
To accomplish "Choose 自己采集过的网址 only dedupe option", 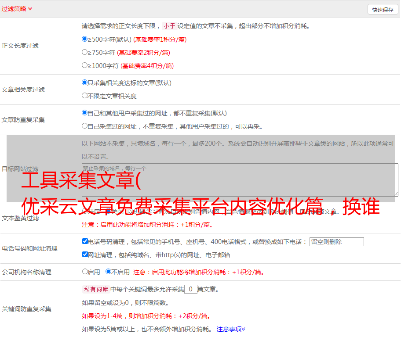I will [x=85, y=126].
